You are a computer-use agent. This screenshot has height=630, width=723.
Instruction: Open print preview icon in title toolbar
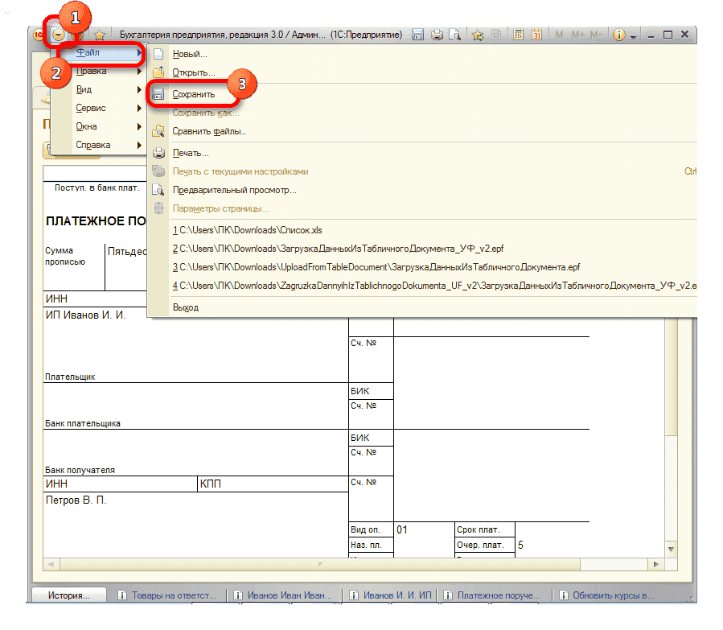454,35
